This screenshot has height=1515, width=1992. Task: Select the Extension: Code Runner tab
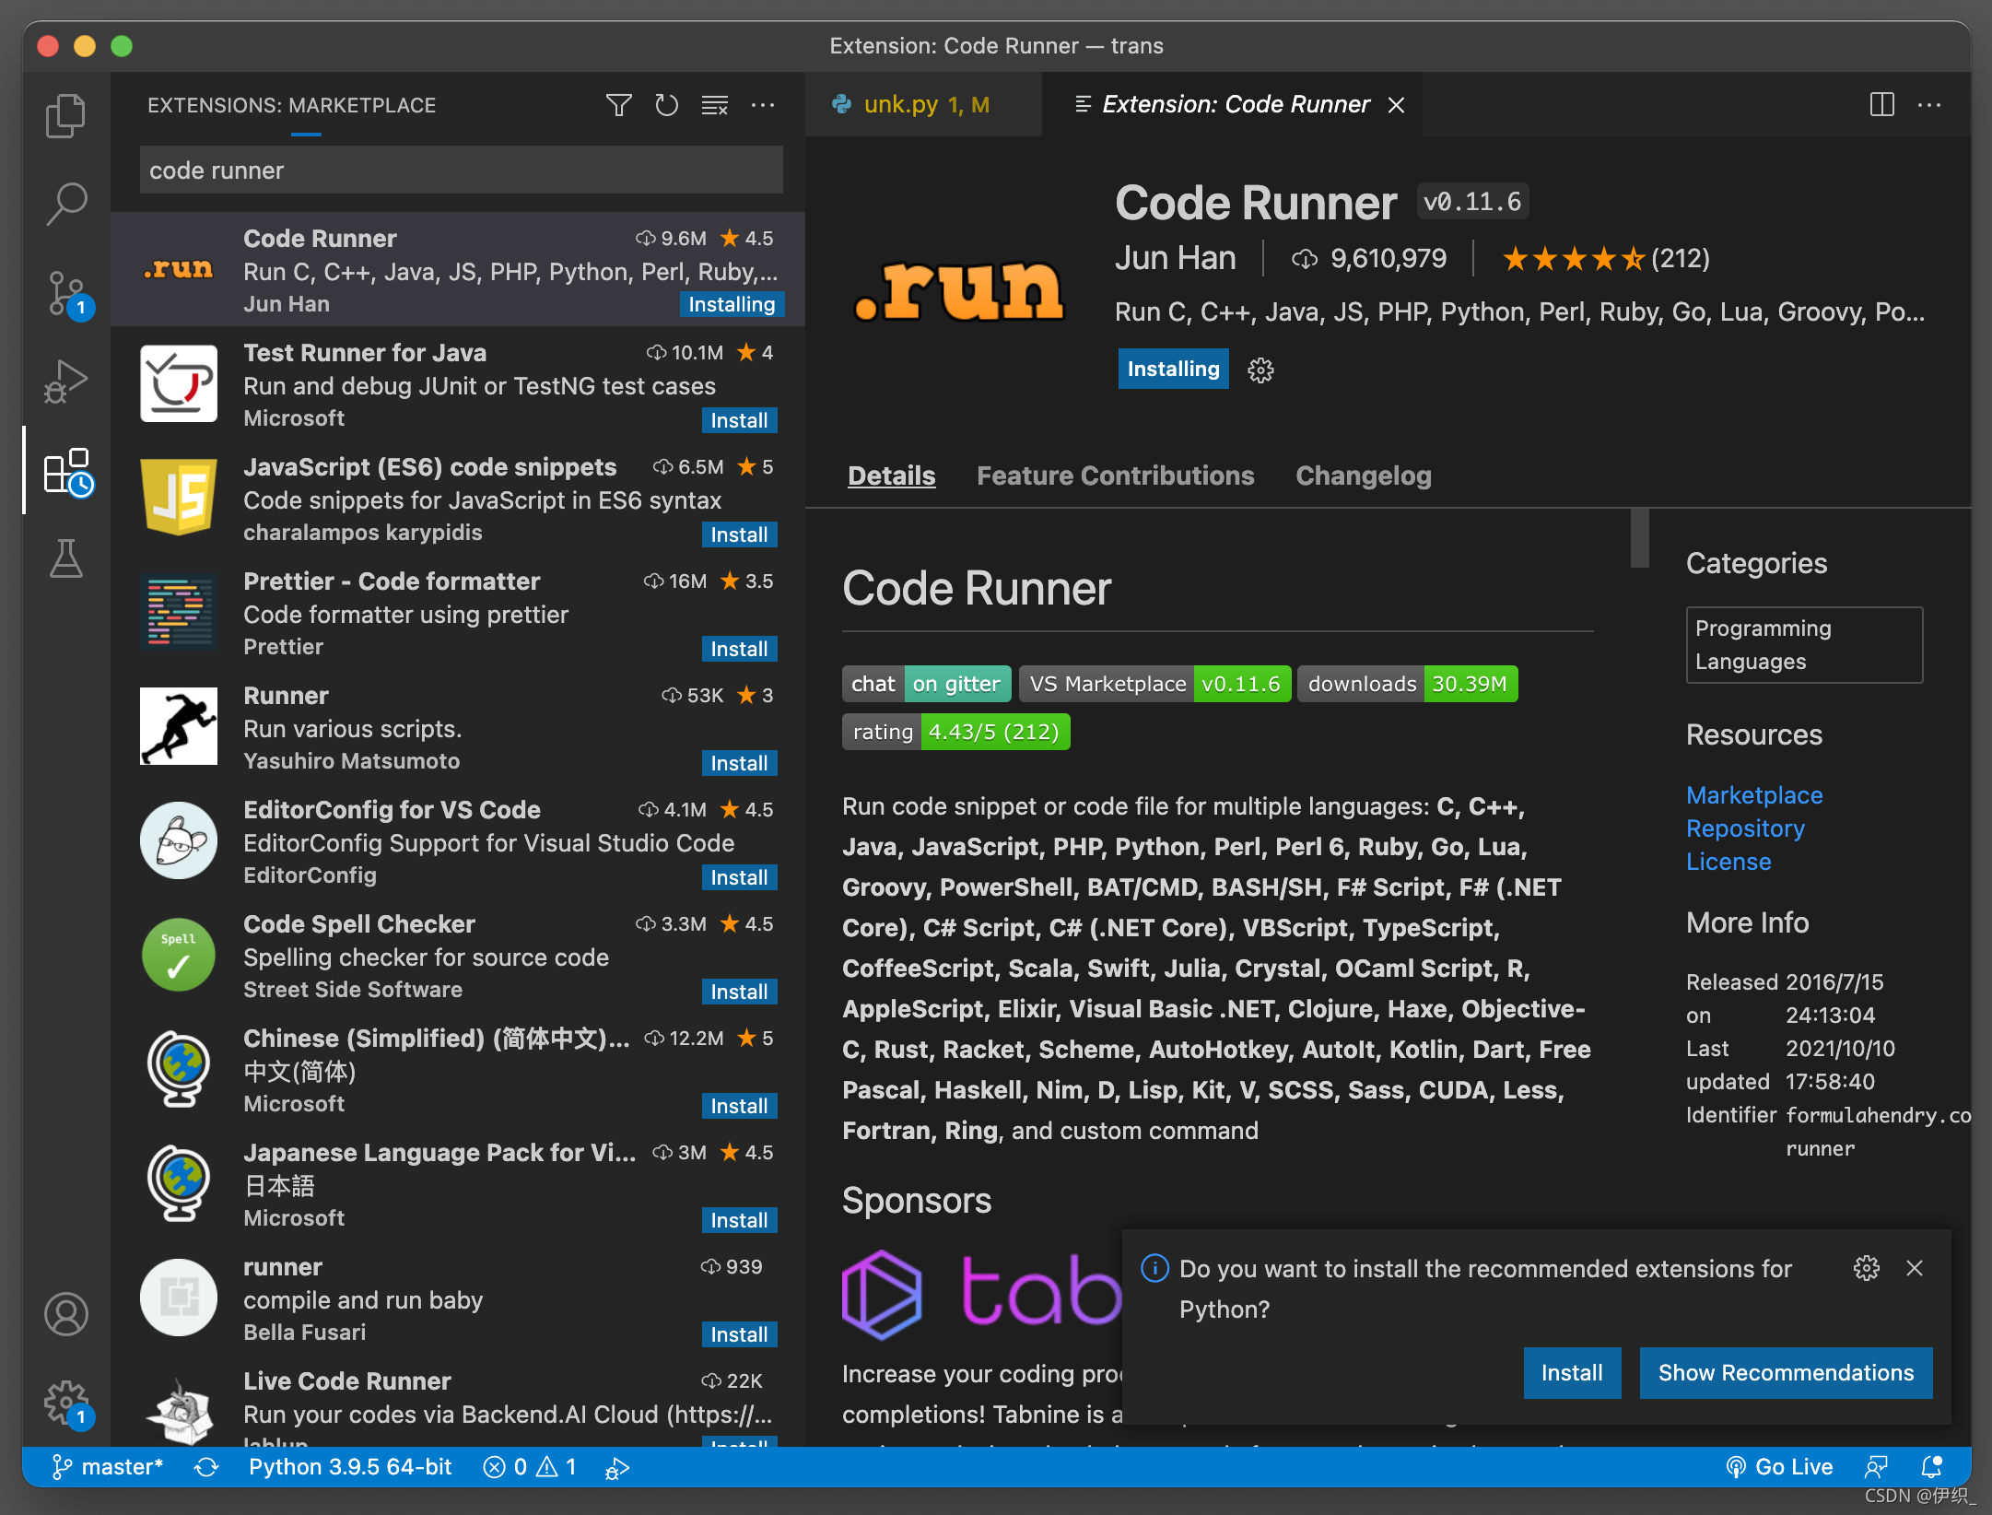(1233, 105)
